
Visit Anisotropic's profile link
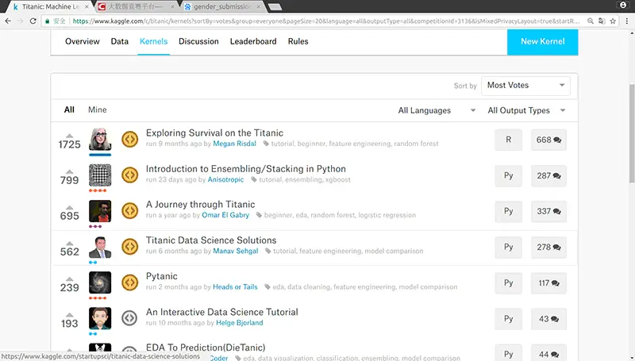pos(225,179)
